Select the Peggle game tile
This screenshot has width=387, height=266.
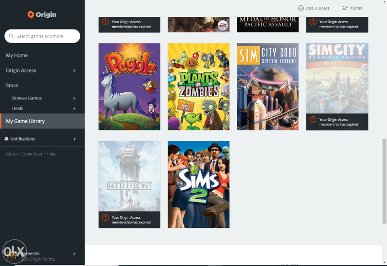(x=129, y=87)
